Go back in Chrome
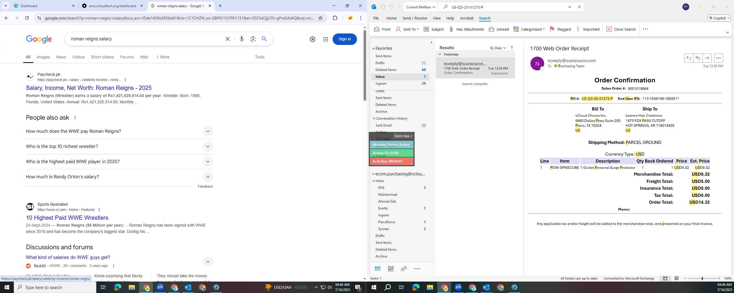The height and width of the screenshot is (293, 734). point(6,18)
